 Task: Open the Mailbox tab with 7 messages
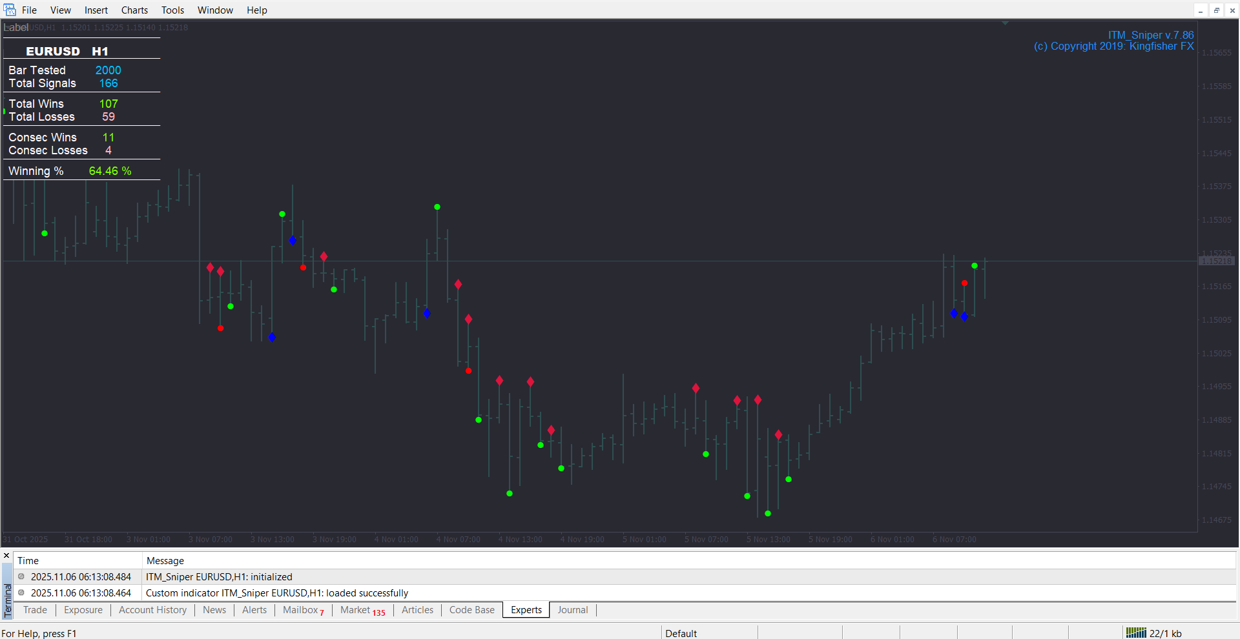pos(303,610)
